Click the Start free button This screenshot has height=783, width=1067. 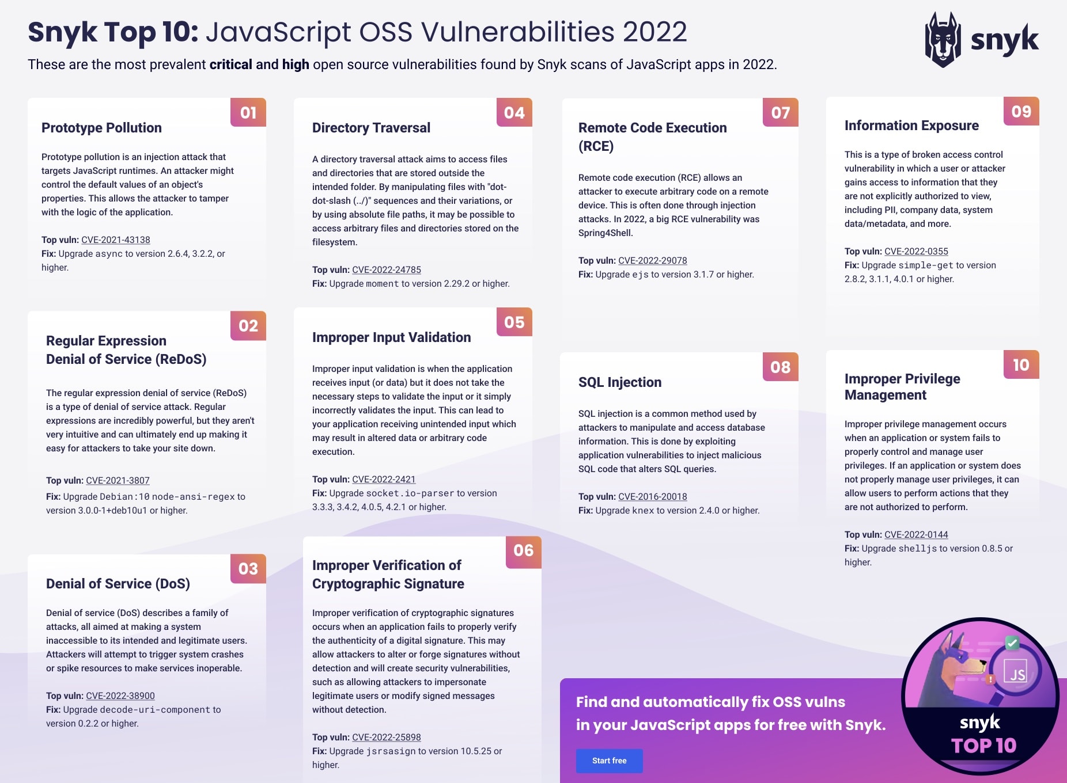[609, 761]
